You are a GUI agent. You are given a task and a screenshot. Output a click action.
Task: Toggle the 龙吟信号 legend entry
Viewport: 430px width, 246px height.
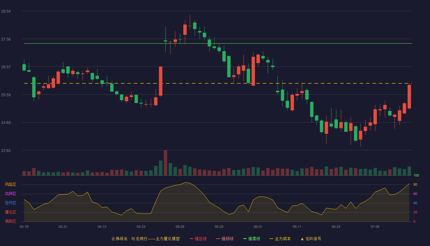(311, 239)
